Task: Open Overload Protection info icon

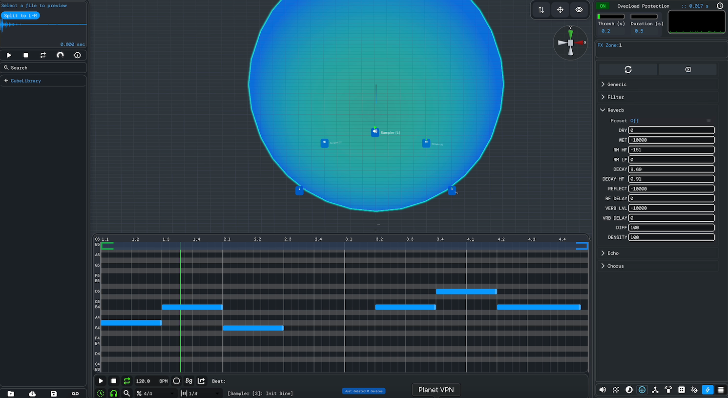Action: point(720,6)
